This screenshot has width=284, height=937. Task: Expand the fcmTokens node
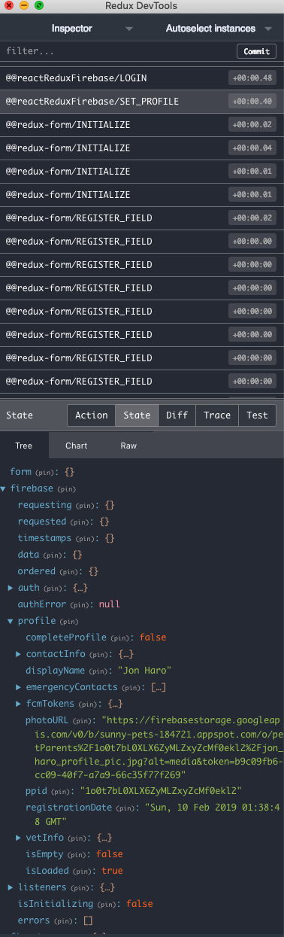click(x=19, y=704)
